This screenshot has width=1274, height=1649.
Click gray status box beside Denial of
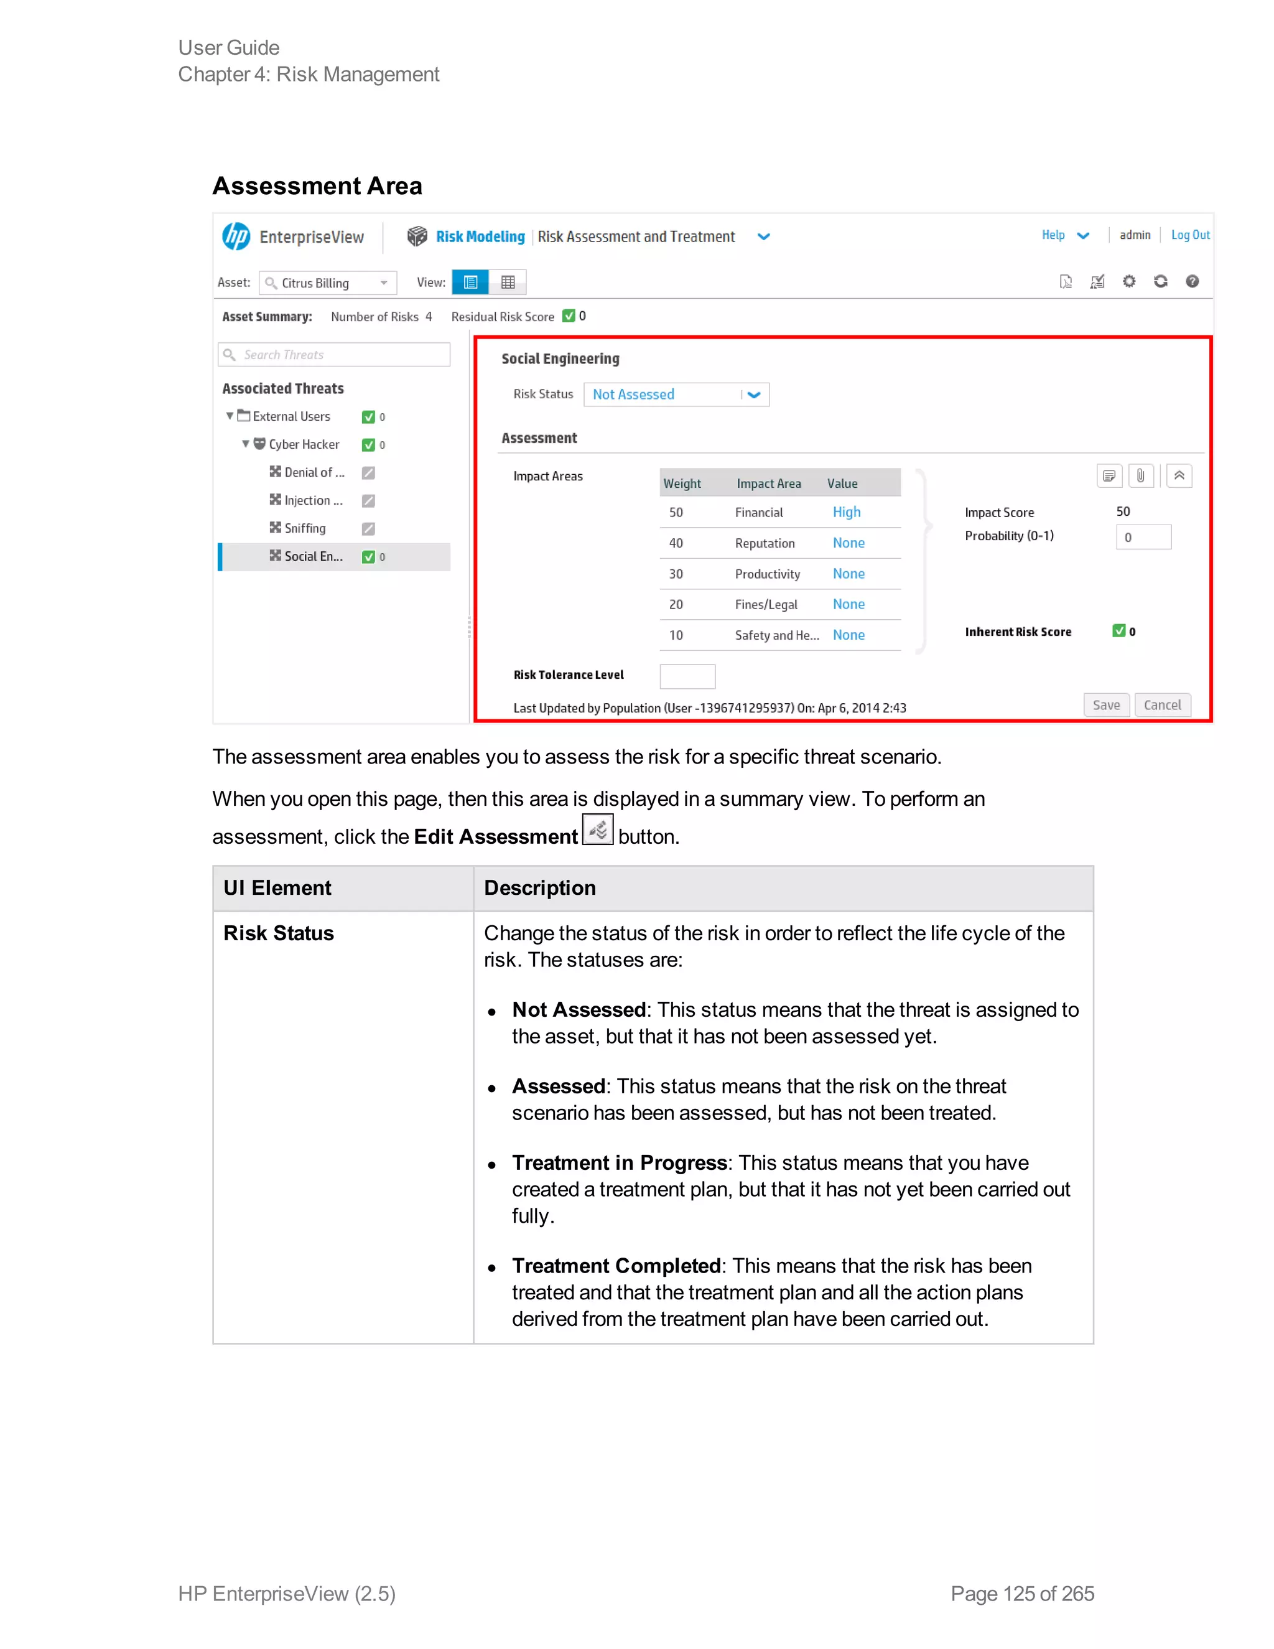(x=368, y=473)
